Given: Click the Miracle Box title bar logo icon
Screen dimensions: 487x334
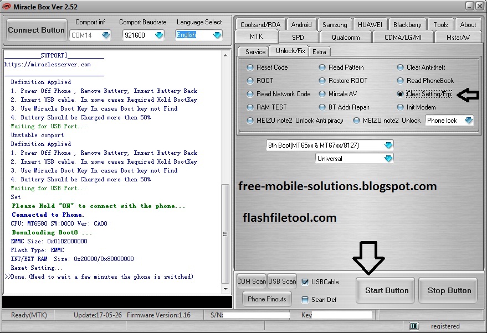Looking at the screenshot, I should click(x=6, y=6).
